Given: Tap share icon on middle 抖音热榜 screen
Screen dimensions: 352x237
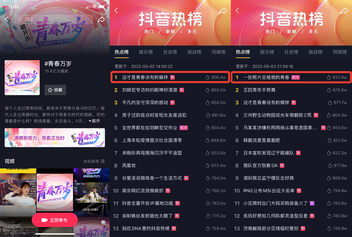Looking at the screenshot, I should point(223,11).
